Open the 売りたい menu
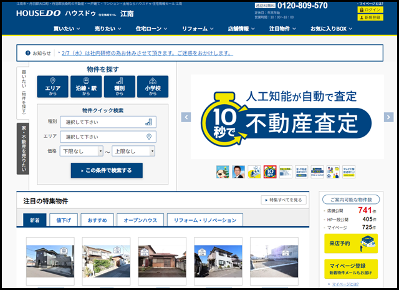 pos(108,29)
